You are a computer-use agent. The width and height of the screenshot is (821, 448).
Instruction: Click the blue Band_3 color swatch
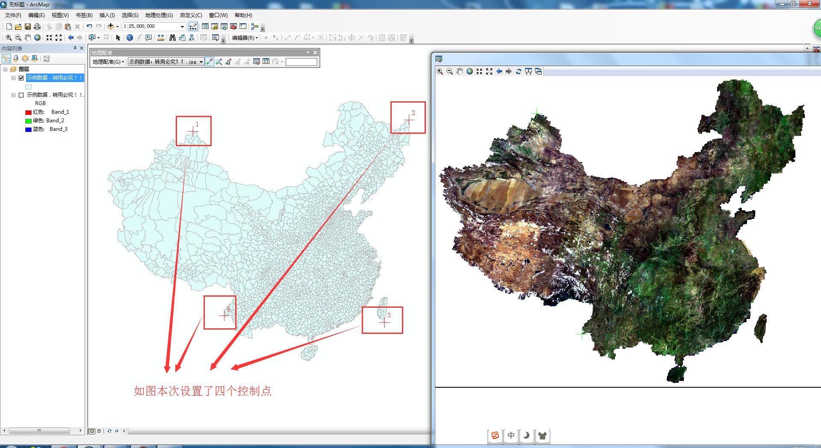(28, 130)
